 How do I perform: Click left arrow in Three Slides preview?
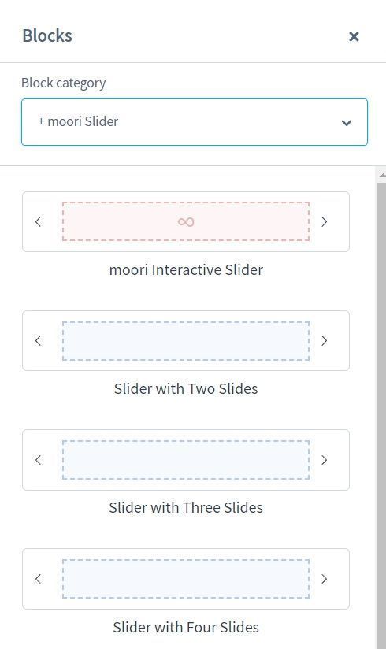pyautogui.click(x=39, y=460)
